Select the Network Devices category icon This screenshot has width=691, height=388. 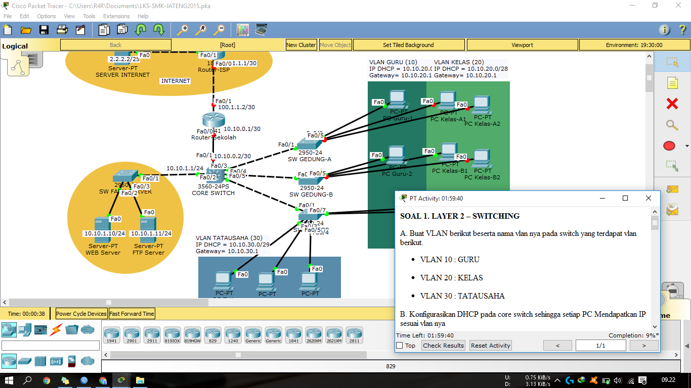(x=8, y=330)
